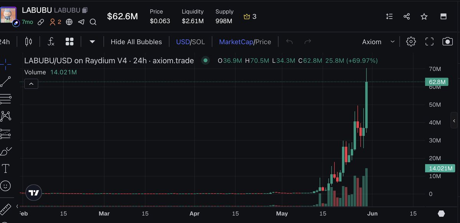Change the candlestick chart style
This screenshot has width=460, height=223.
29,42
